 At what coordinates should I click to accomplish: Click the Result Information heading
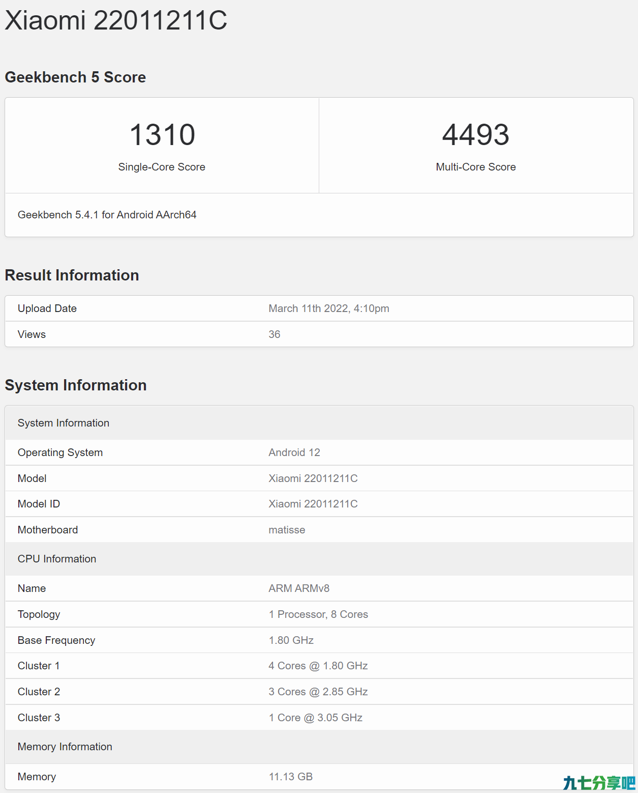point(72,275)
